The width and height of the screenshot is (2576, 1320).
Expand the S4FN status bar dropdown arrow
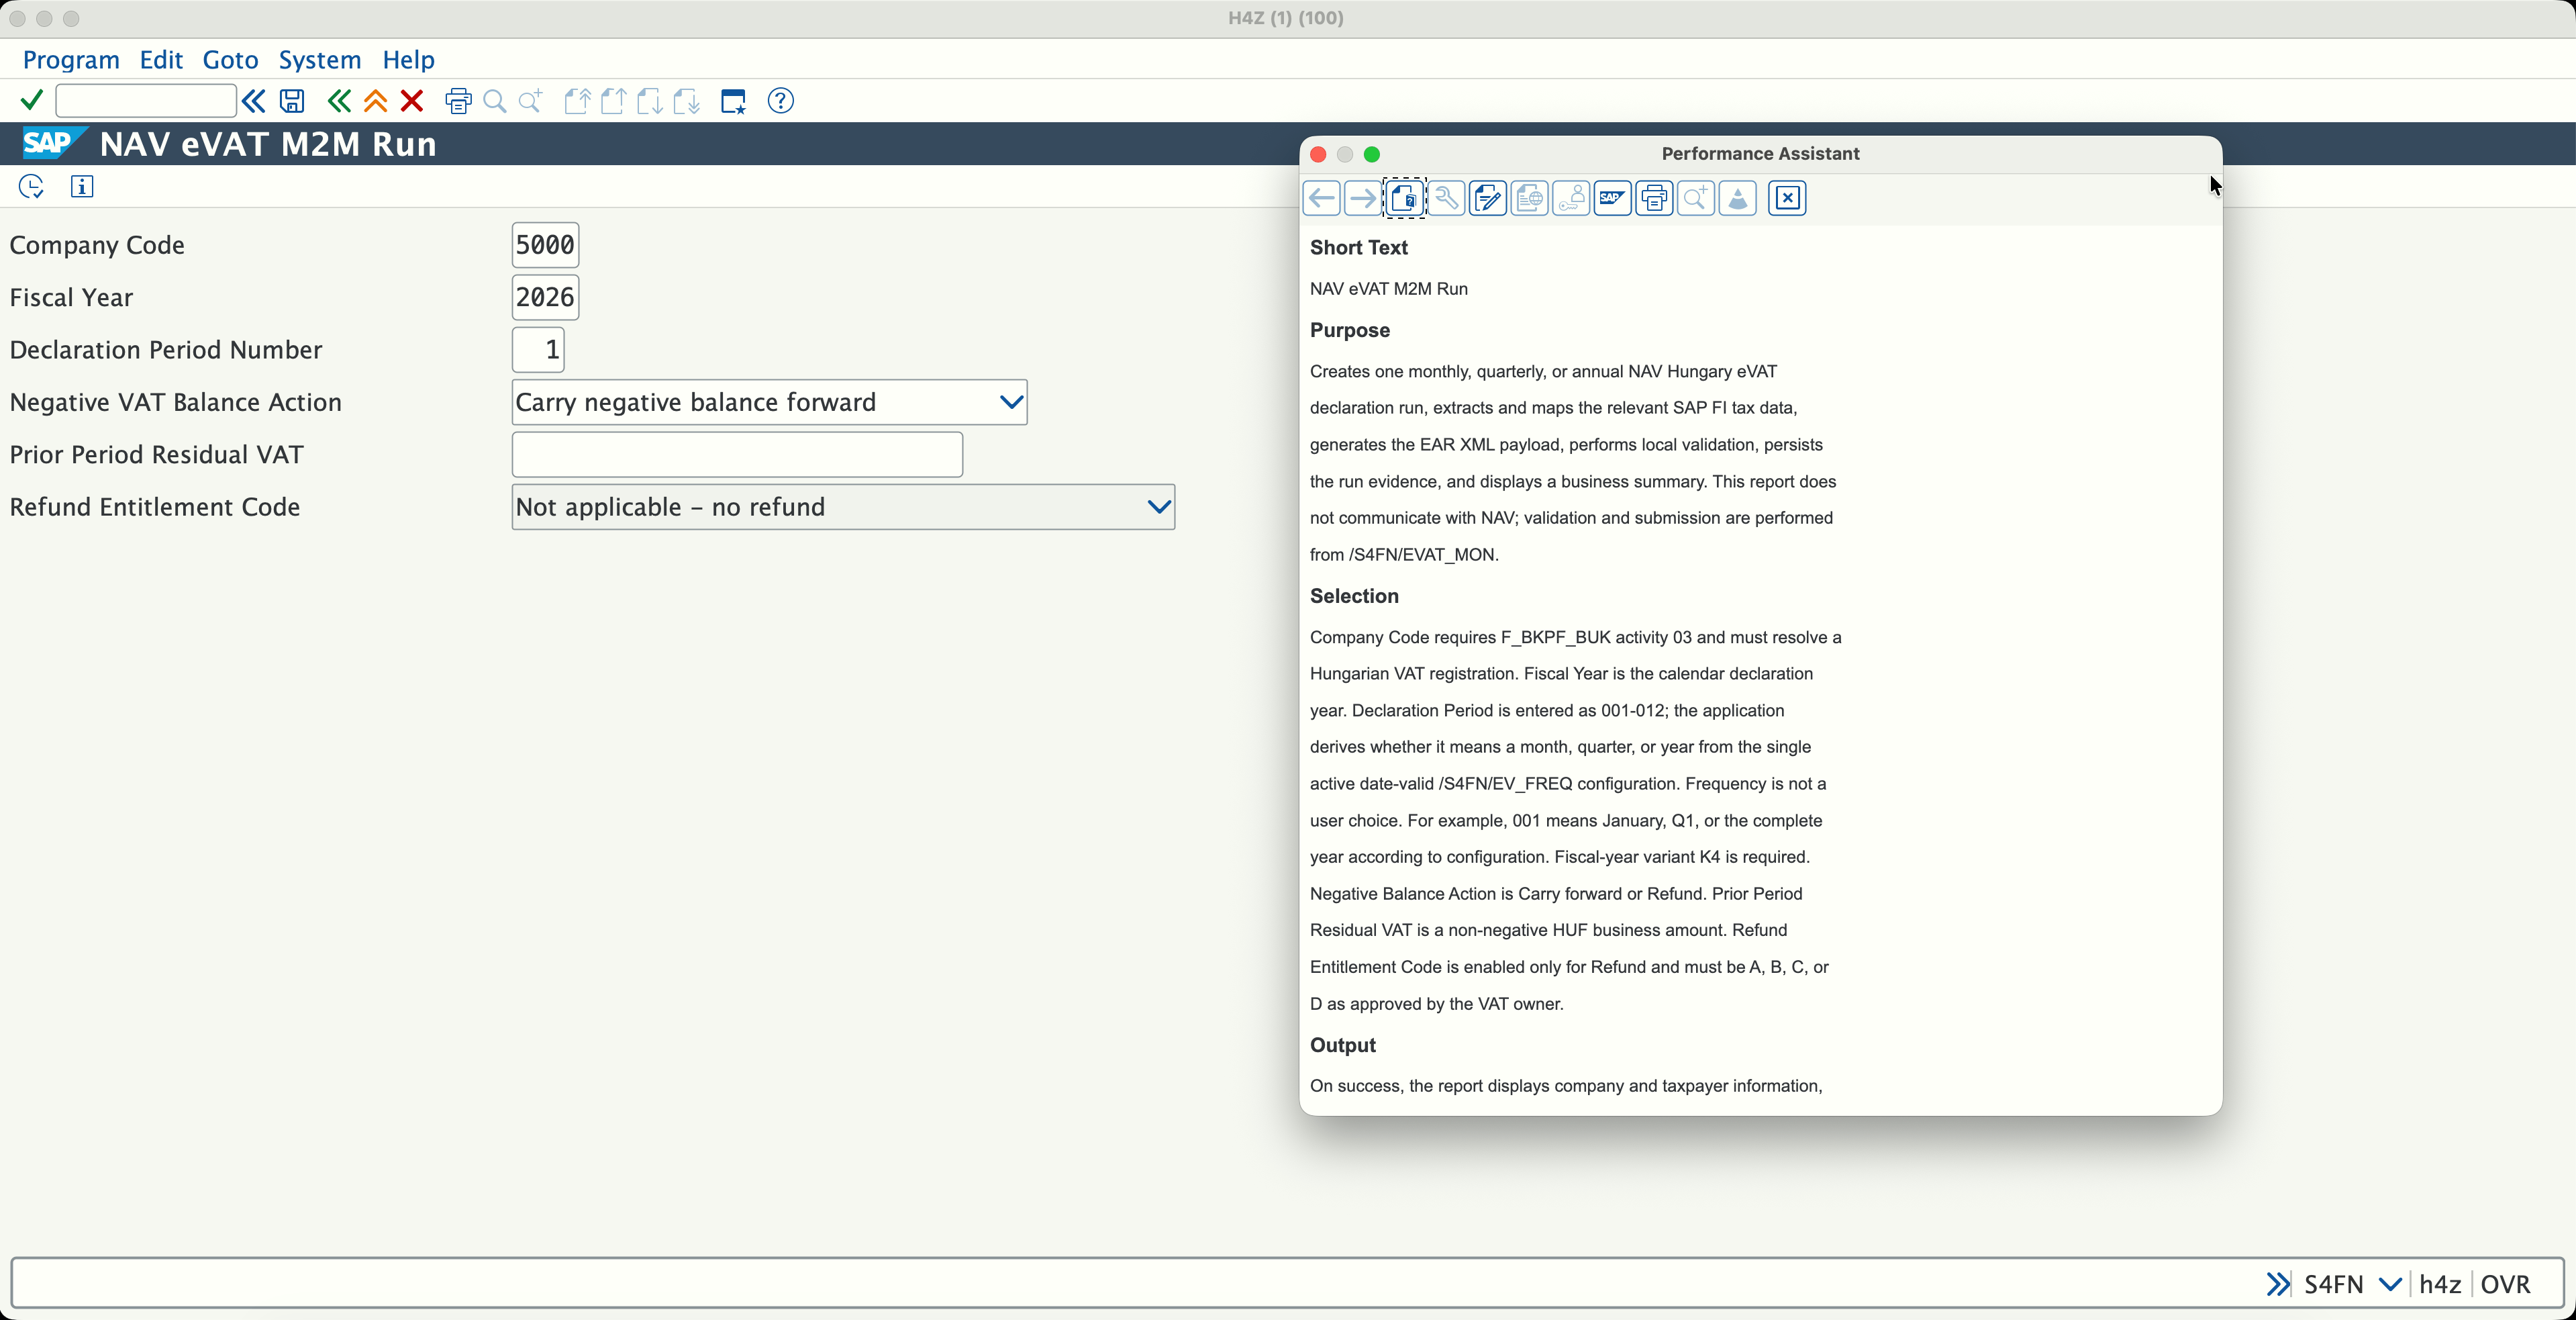(2390, 1284)
